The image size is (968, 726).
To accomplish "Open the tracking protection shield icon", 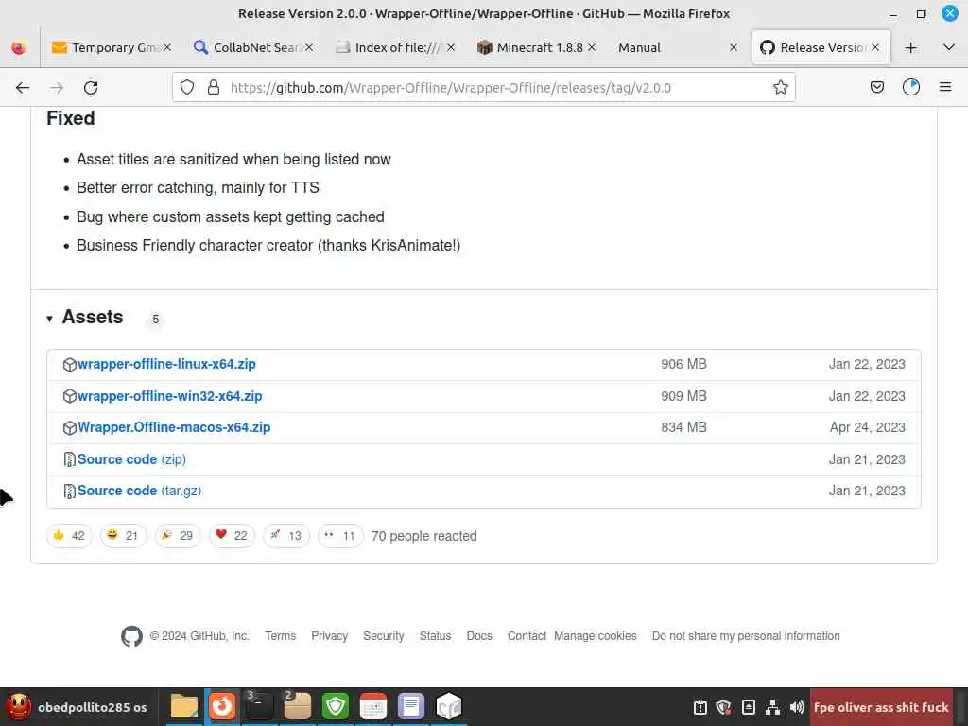I will (187, 88).
